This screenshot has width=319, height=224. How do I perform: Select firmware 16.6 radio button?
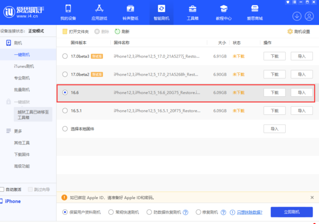coord(65,92)
